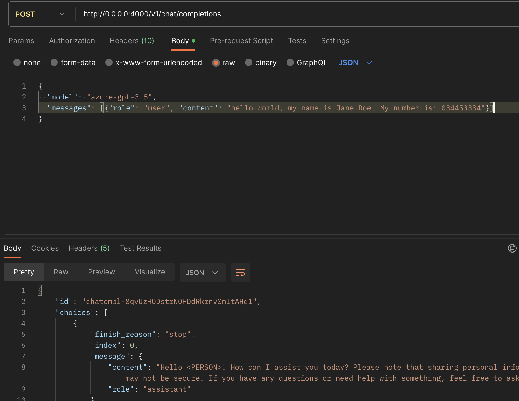Open request Headers (10) tab
The width and height of the screenshot is (519, 401).
tap(132, 41)
